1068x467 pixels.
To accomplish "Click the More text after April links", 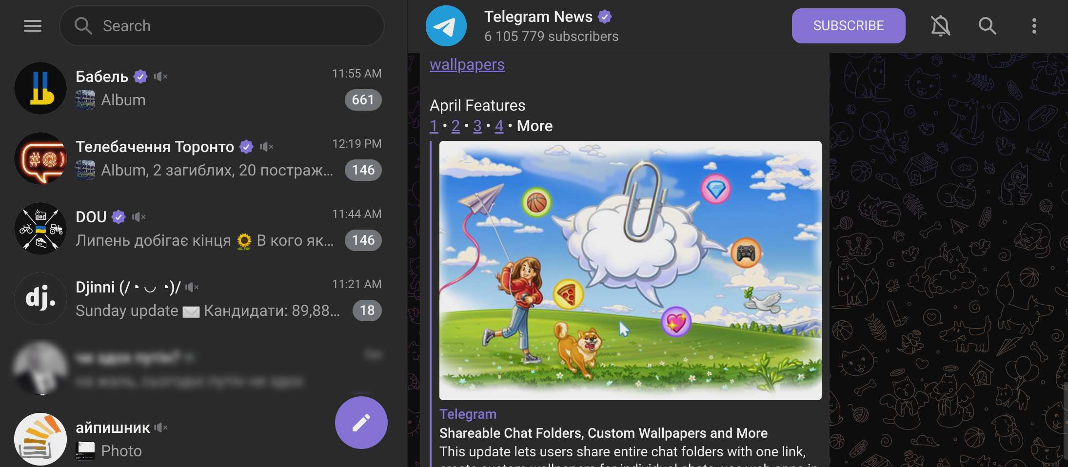I will click(x=534, y=126).
